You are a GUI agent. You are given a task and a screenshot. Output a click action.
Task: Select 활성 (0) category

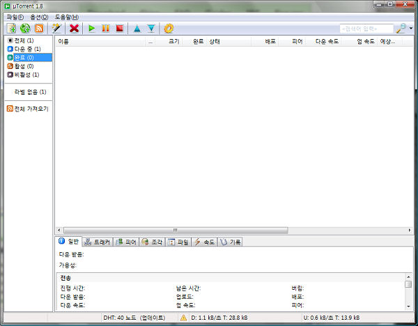(x=20, y=66)
